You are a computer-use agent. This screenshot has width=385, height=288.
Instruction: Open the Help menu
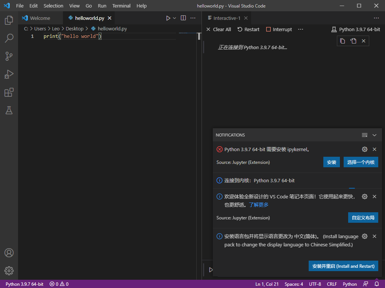(x=141, y=6)
